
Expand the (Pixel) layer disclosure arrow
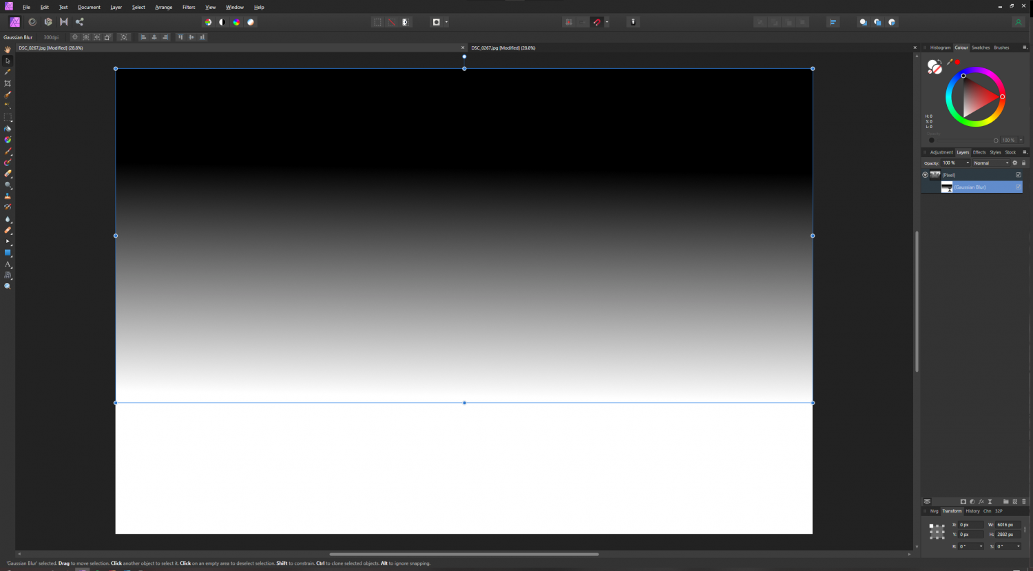[x=925, y=175]
